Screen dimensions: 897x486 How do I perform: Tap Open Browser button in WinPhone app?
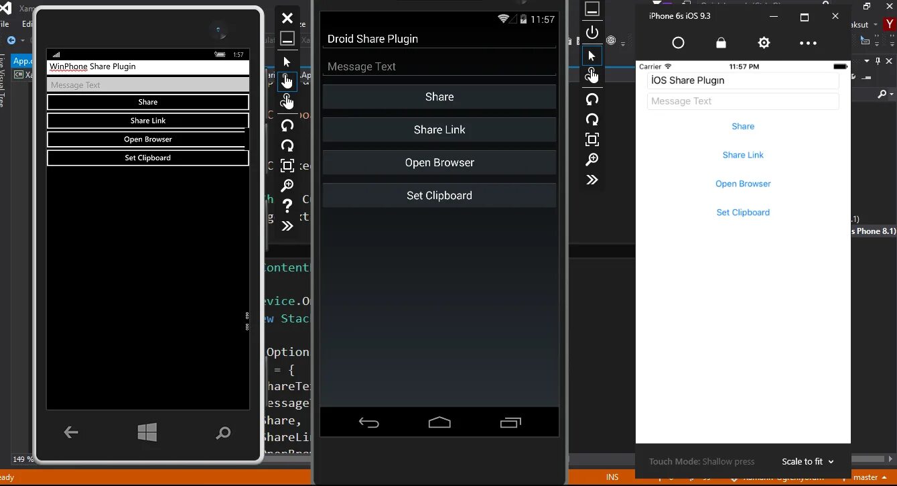pyautogui.click(x=148, y=139)
